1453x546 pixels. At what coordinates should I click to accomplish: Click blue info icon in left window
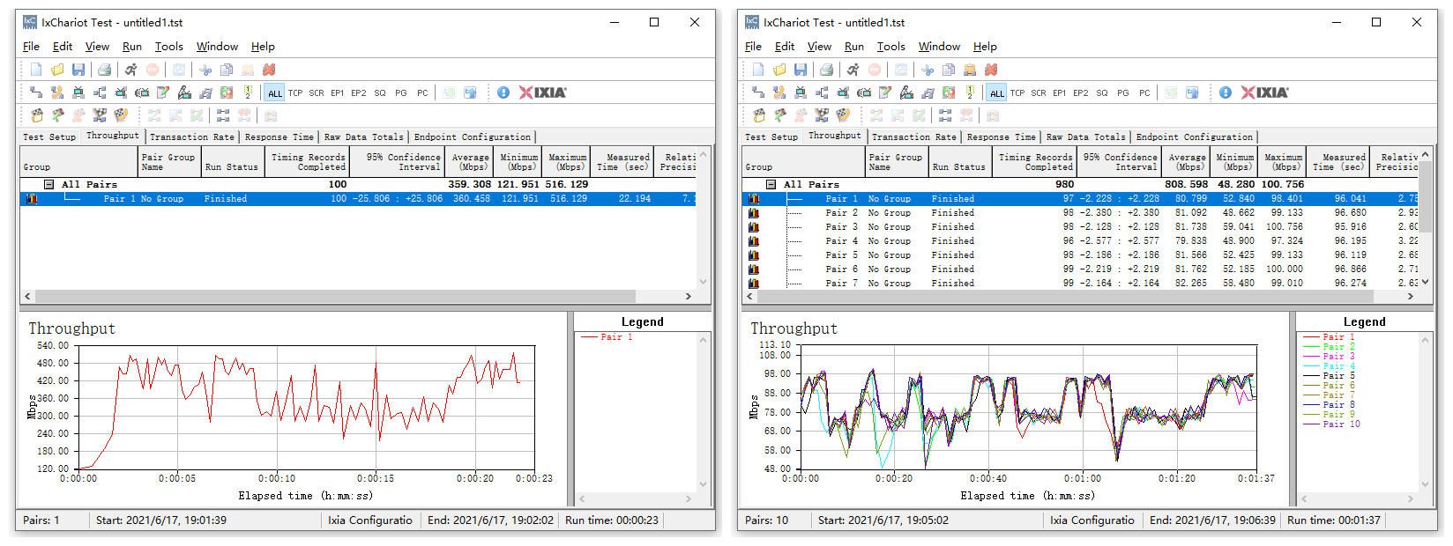[503, 92]
